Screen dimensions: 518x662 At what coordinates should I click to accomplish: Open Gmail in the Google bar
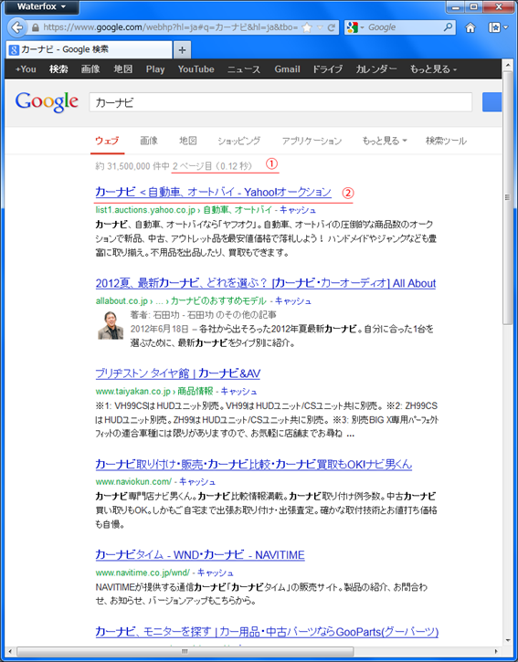click(x=287, y=69)
